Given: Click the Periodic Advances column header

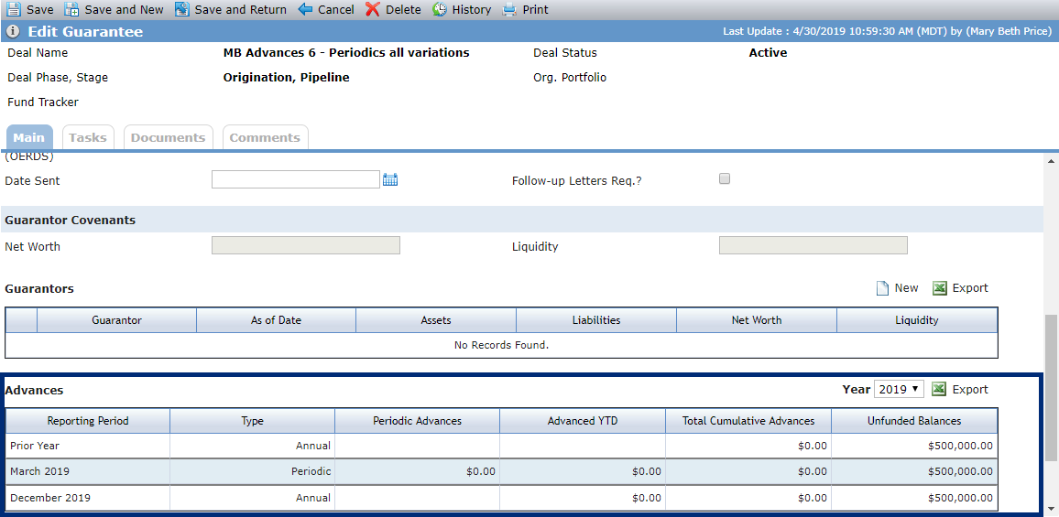Looking at the screenshot, I should pos(418,421).
